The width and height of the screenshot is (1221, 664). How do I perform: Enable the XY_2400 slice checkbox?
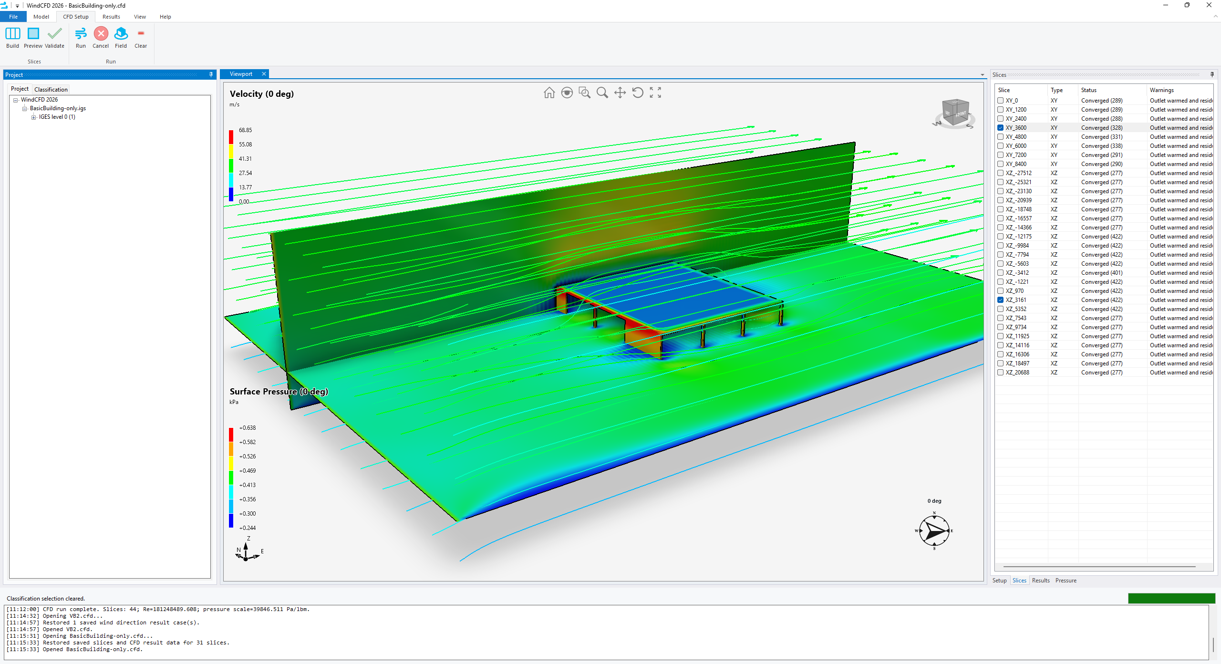pos(1000,119)
